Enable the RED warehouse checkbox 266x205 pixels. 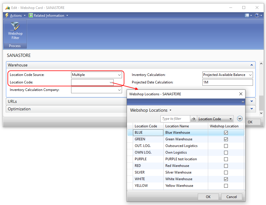[226, 166]
